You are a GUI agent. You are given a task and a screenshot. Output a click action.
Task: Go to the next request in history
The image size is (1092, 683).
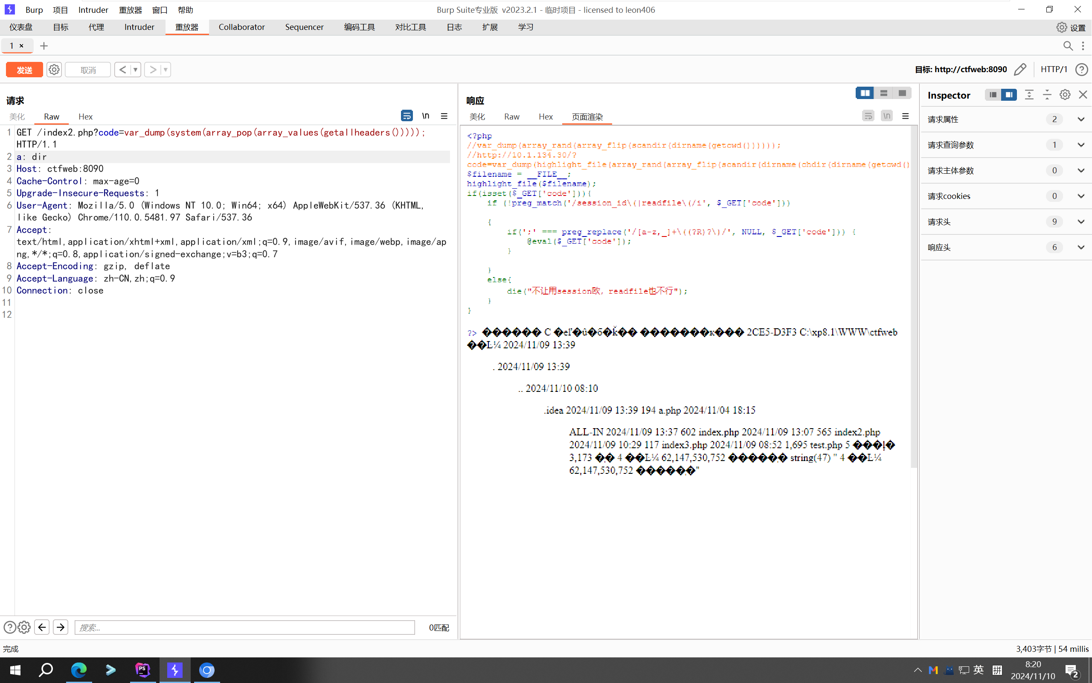tap(153, 70)
